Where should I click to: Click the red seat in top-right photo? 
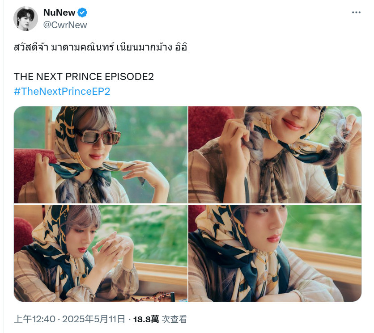point(210,126)
